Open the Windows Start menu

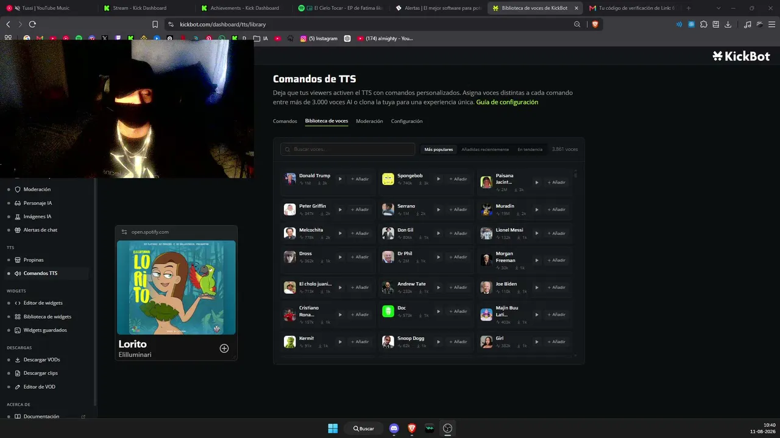333,428
